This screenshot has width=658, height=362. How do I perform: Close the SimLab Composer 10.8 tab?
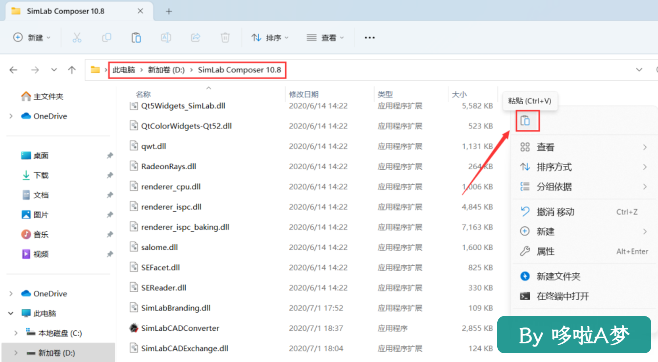point(140,11)
